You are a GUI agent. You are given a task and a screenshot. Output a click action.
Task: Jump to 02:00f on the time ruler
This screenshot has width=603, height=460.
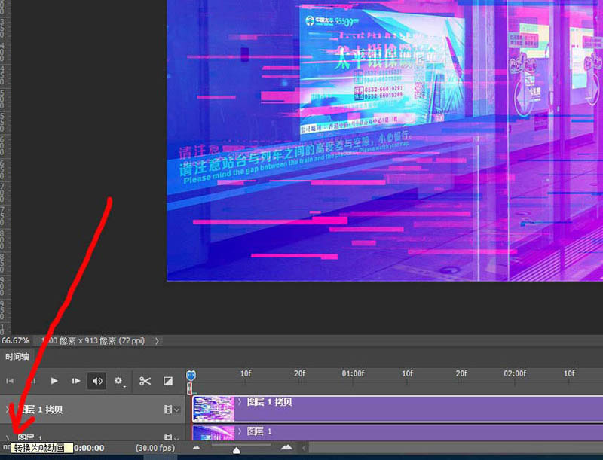515,373
